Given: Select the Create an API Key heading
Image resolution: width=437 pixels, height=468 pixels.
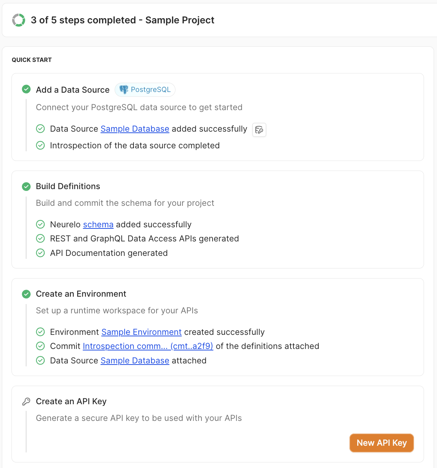Looking at the screenshot, I should [71, 402].
